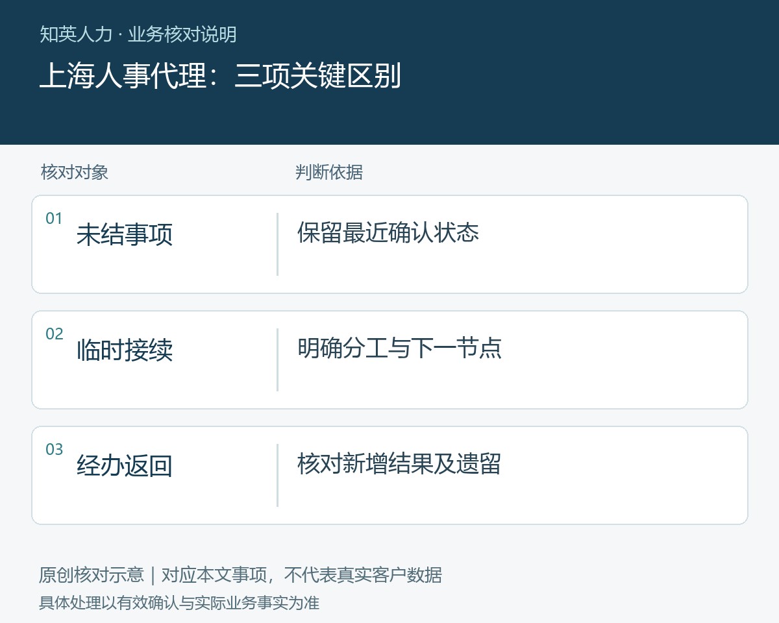Click the text 明确分工与下一节点
The height and width of the screenshot is (623, 779).
tap(400, 348)
